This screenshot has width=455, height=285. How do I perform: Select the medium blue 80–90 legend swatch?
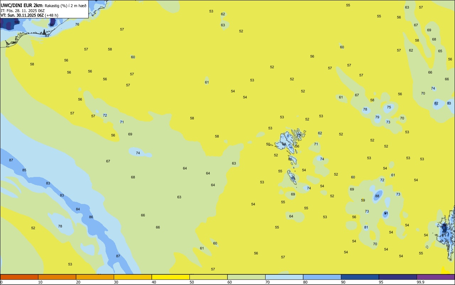[322, 277]
